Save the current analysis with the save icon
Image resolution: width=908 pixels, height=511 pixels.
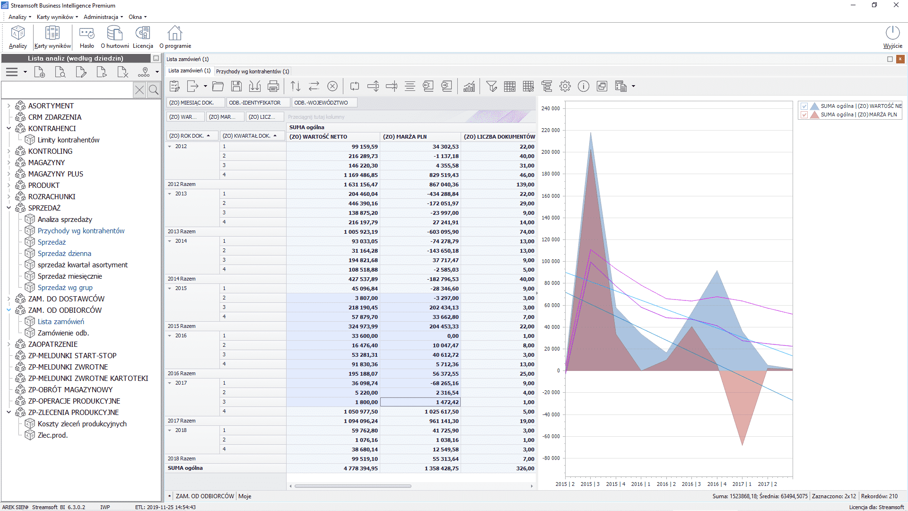pyautogui.click(x=236, y=86)
